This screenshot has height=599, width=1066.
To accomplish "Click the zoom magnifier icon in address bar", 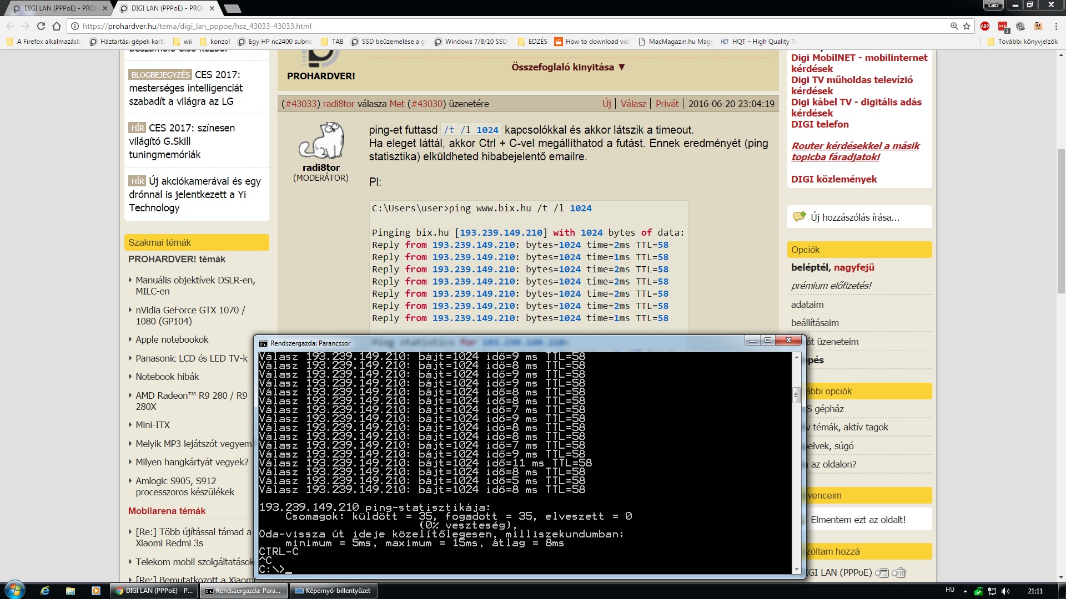I will pos(954,26).
